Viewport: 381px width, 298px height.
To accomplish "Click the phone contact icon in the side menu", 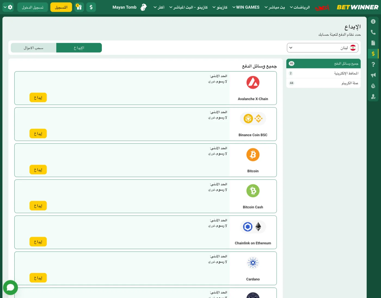I will (373, 32).
